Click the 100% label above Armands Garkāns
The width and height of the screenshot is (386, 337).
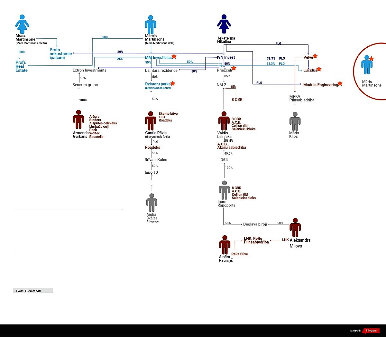point(83,100)
